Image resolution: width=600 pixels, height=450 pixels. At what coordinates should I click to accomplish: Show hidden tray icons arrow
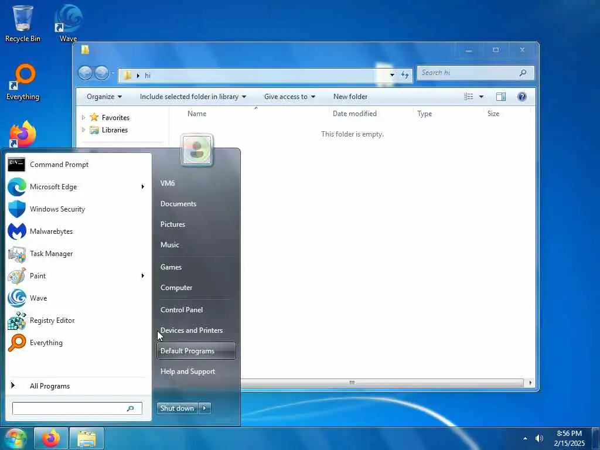pos(525,438)
